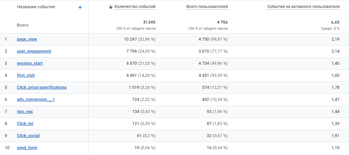
Task: Click the sort arrow beside Количество событий
Action: [111, 7]
